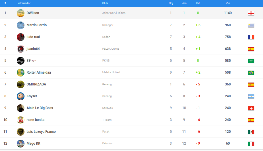Click the Mexico flag icon

(251, 132)
